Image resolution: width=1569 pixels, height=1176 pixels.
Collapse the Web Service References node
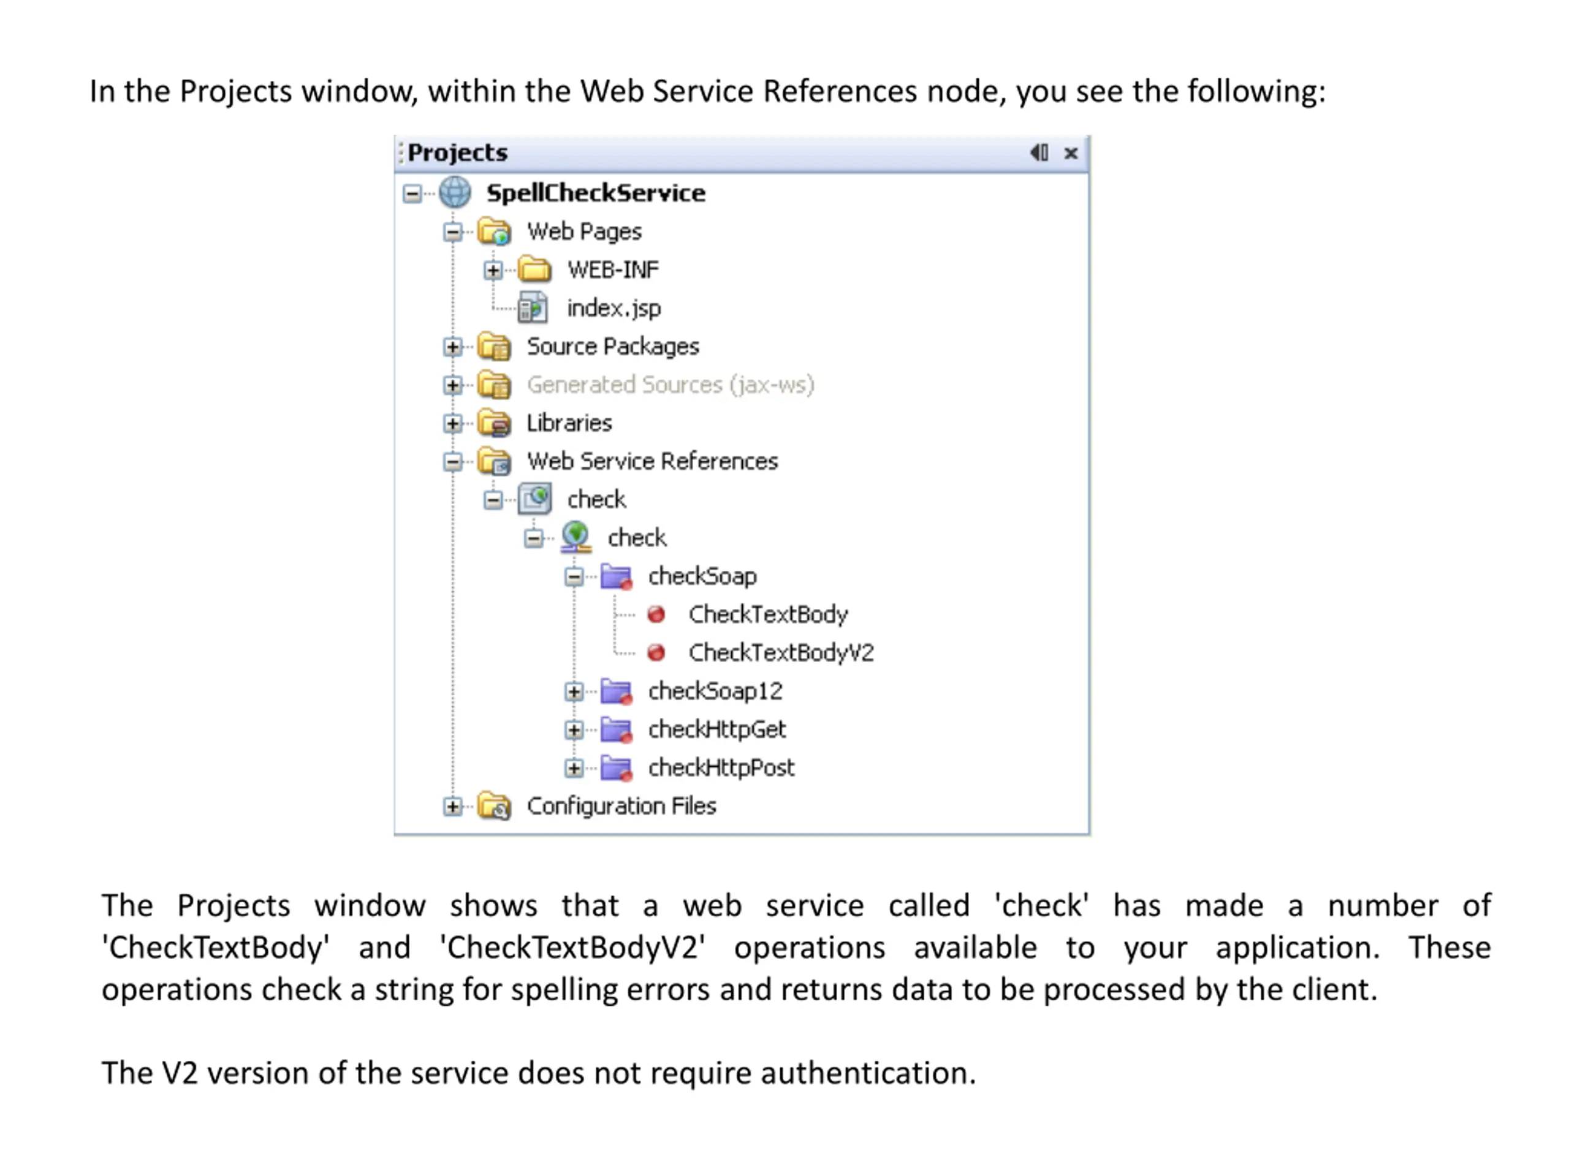(452, 462)
